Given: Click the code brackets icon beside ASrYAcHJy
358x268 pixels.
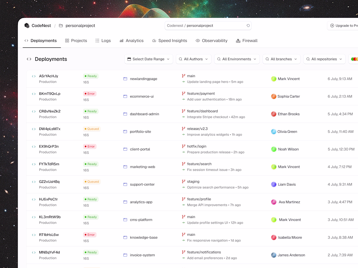Looking at the screenshot, I should click(34, 76).
